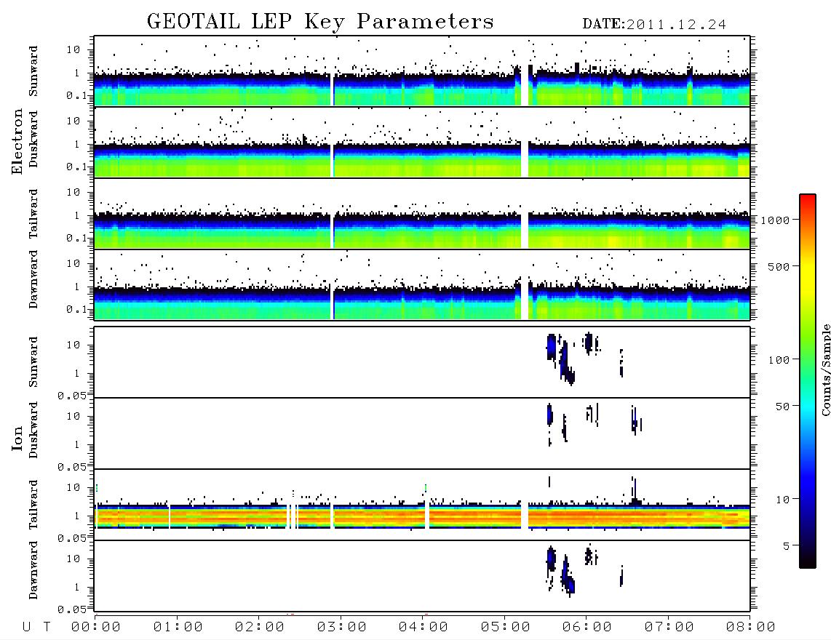Click the Ion Sunward axis label

click(33, 362)
